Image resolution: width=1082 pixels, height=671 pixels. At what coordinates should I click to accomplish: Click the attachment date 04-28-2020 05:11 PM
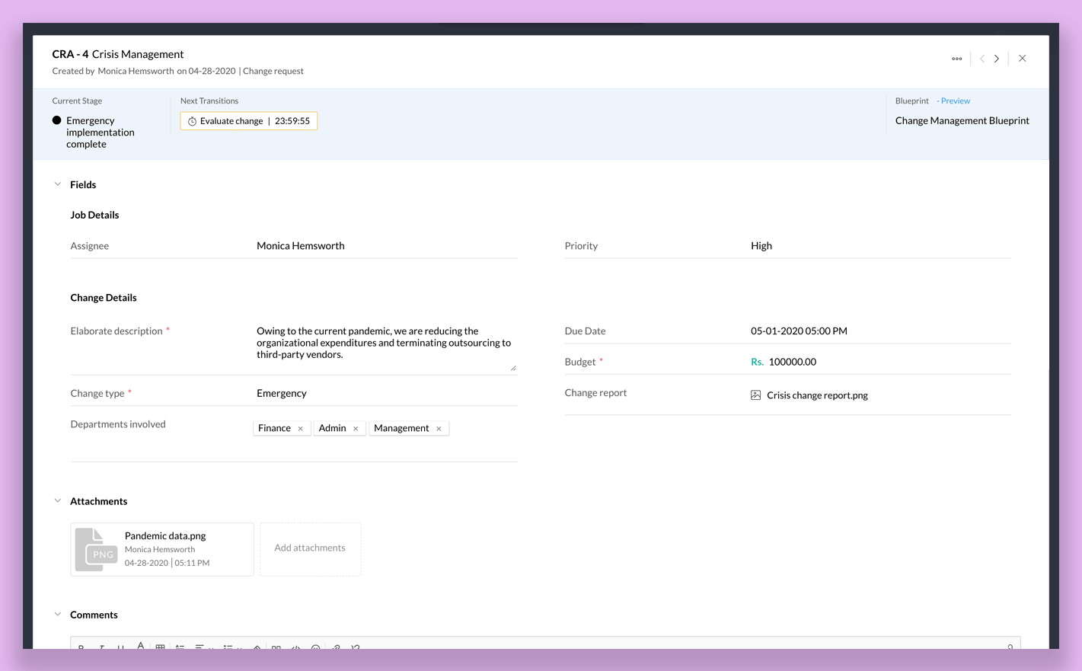167,563
